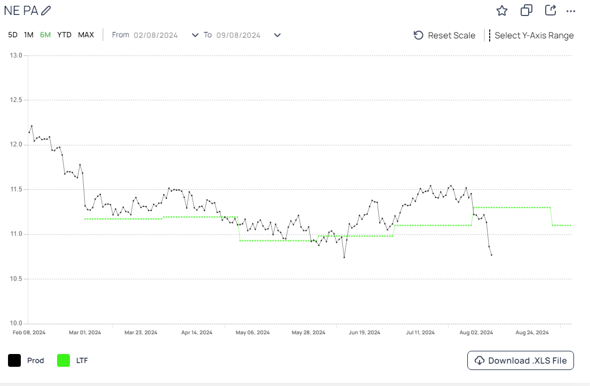
Task: Expand the From date dropdown arrow
Action: point(195,35)
